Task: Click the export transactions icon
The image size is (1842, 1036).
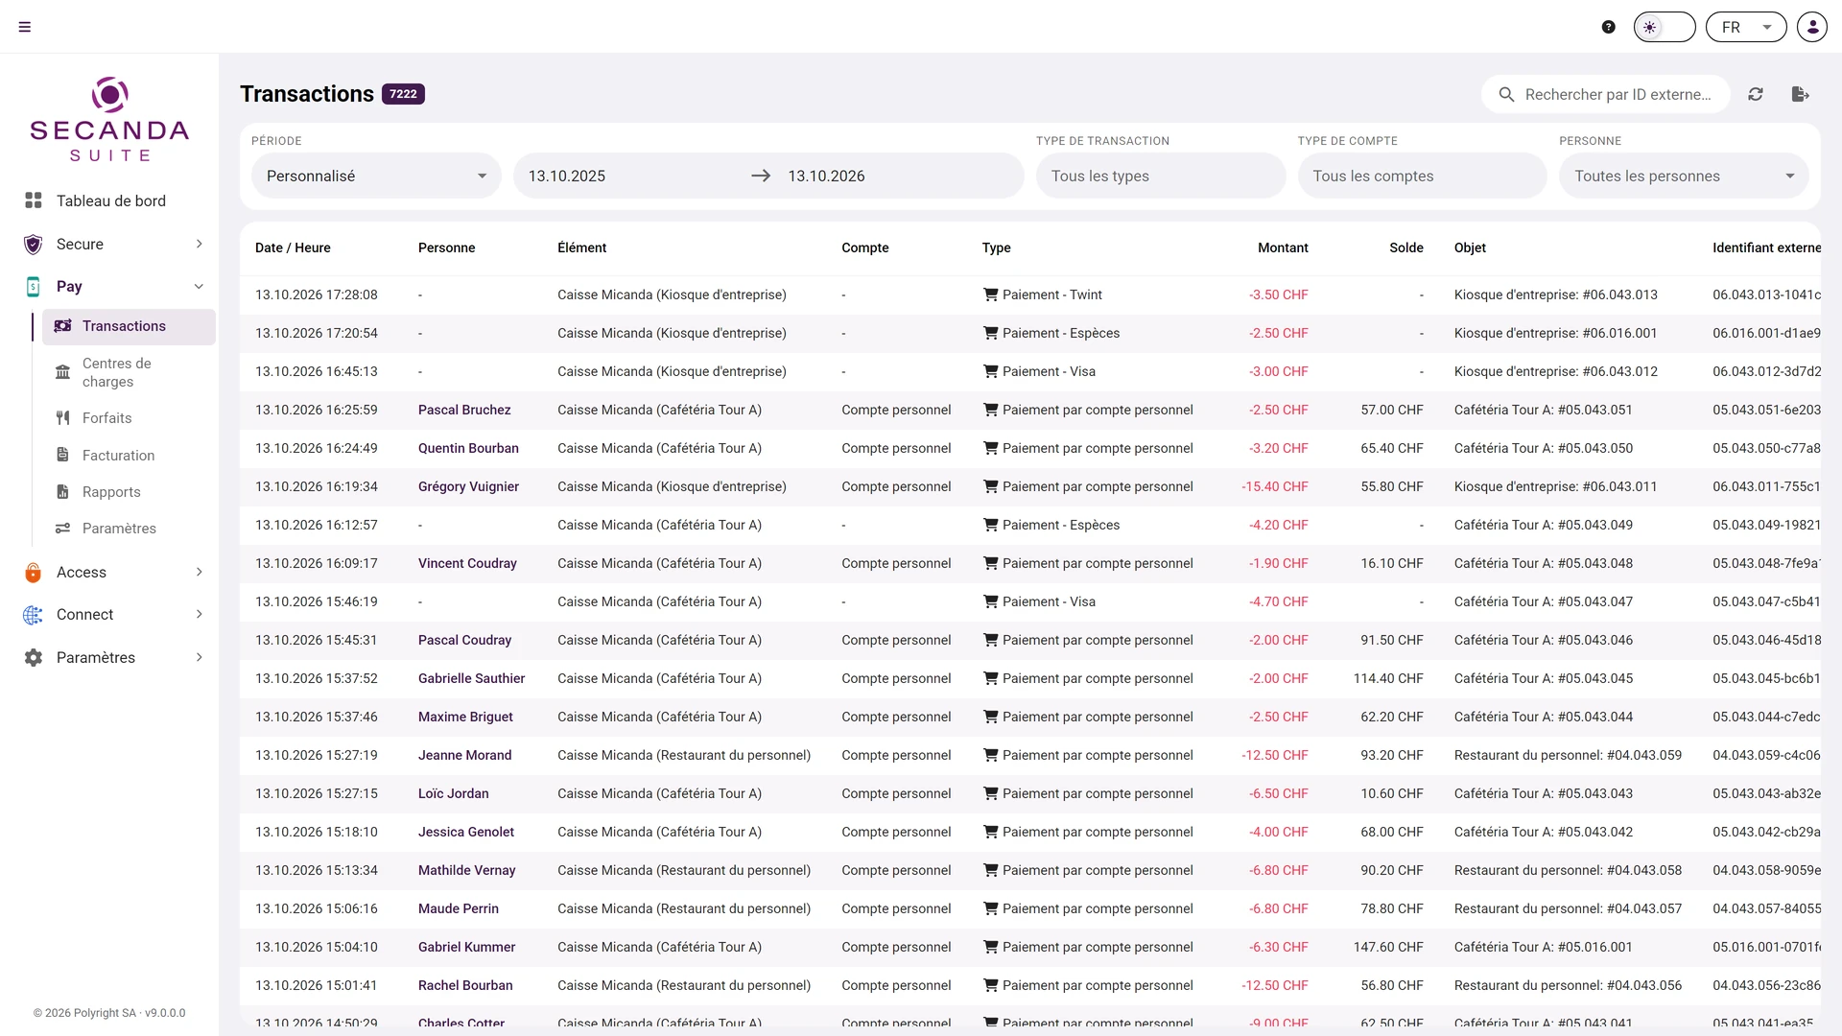Action: pos(1801,94)
